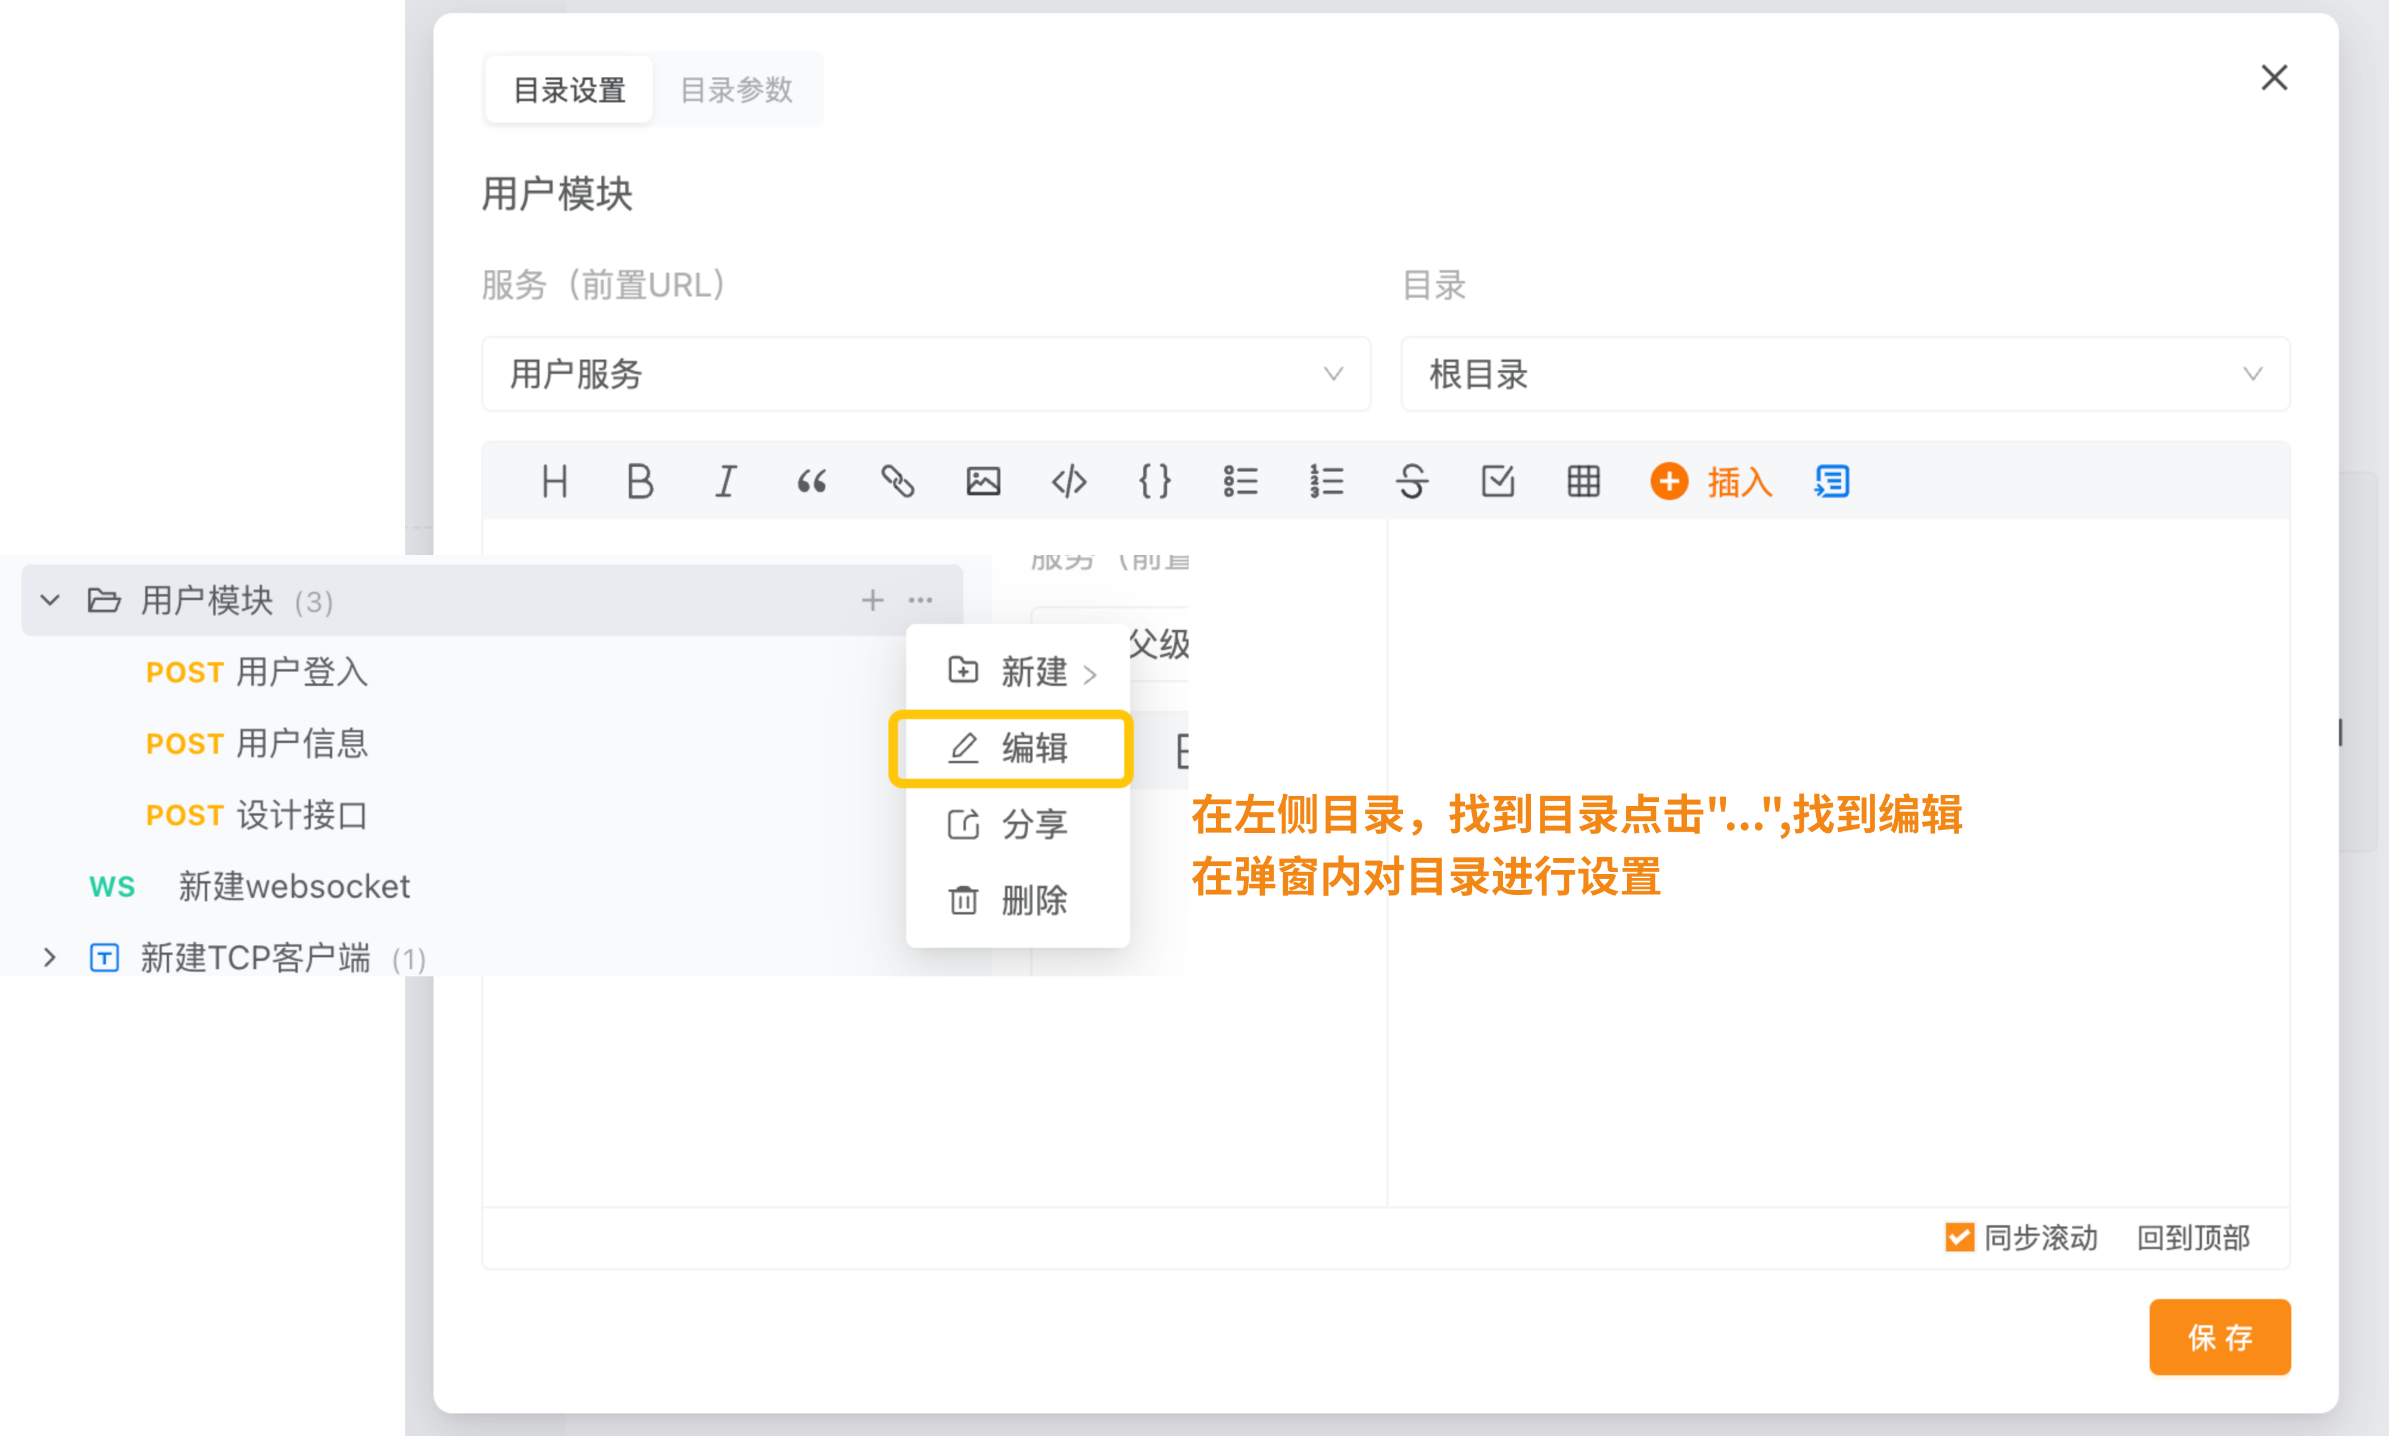Viewport: 2389px width, 1436px height.
Task: Open the 用户服务 service dropdown
Action: pos(926,373)
